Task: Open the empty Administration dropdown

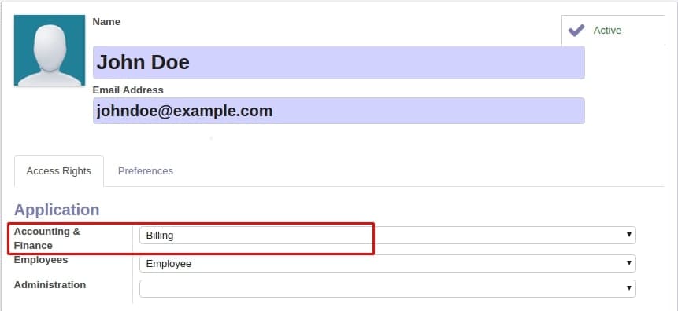Action: [x=387, y=288]
